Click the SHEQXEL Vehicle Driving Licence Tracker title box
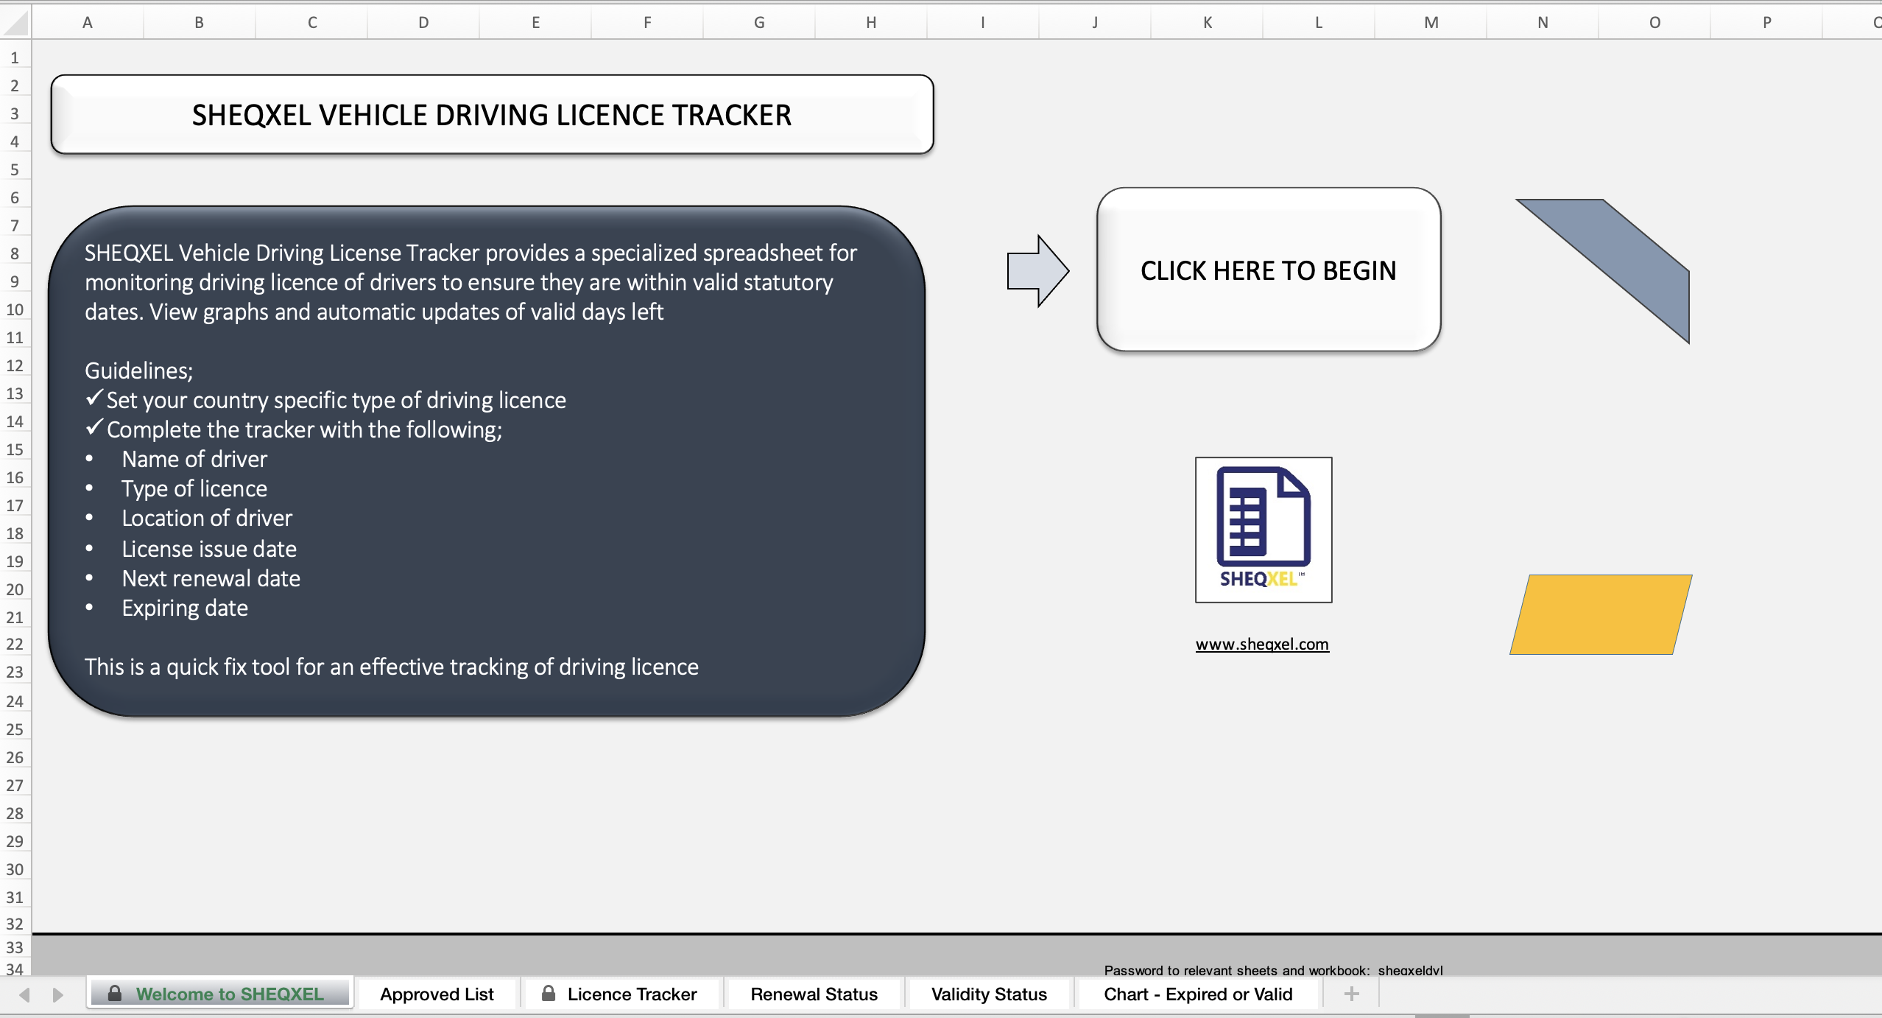The width and height of the screenshot is (1882, 1018). point(492,115)
